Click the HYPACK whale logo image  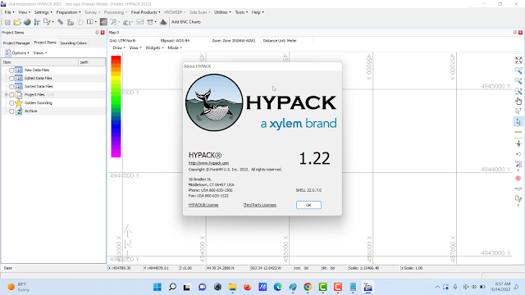click(x=214, y=102)
